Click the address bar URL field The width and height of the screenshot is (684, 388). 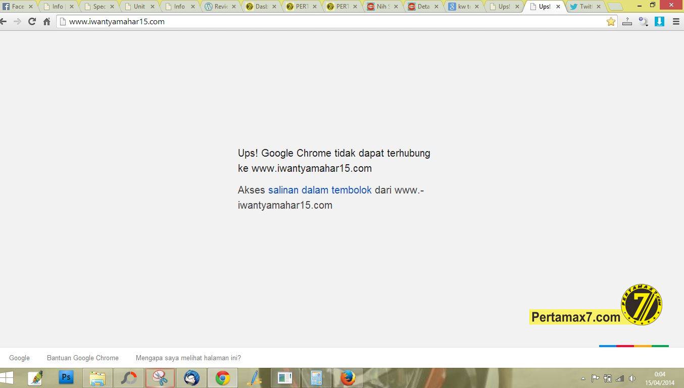point(333,22)
